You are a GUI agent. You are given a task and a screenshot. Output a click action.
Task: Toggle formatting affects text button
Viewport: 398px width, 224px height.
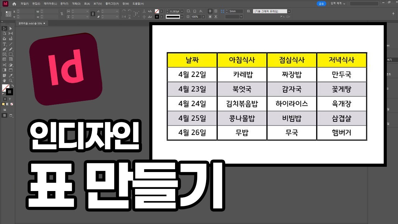click(x=10, y=99)
